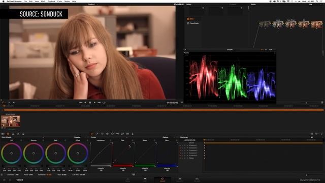The height and width of the screenshot is (183, 325).
Task: Toggle the first lock icon for Corrector 5
Action: pos(180,156)
